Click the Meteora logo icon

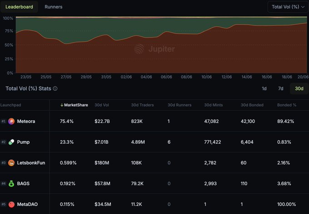[11, 121]
